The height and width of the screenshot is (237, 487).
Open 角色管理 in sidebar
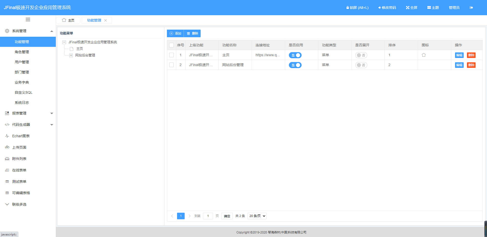28,52
